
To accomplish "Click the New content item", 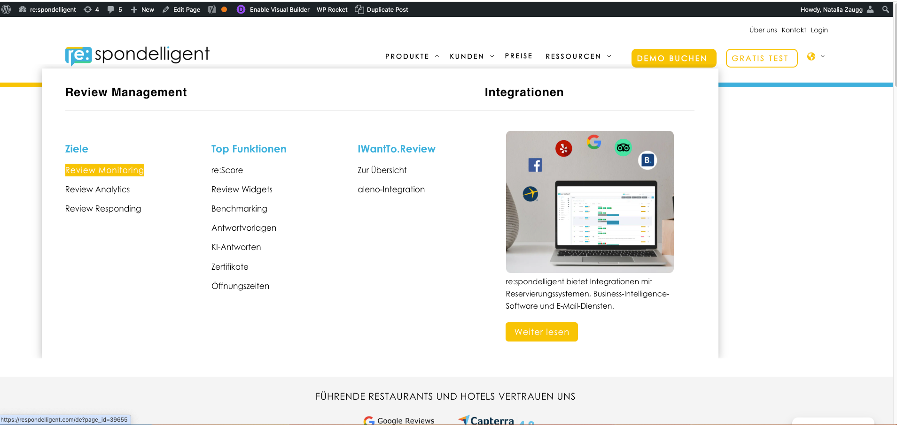I will point(142,9).
